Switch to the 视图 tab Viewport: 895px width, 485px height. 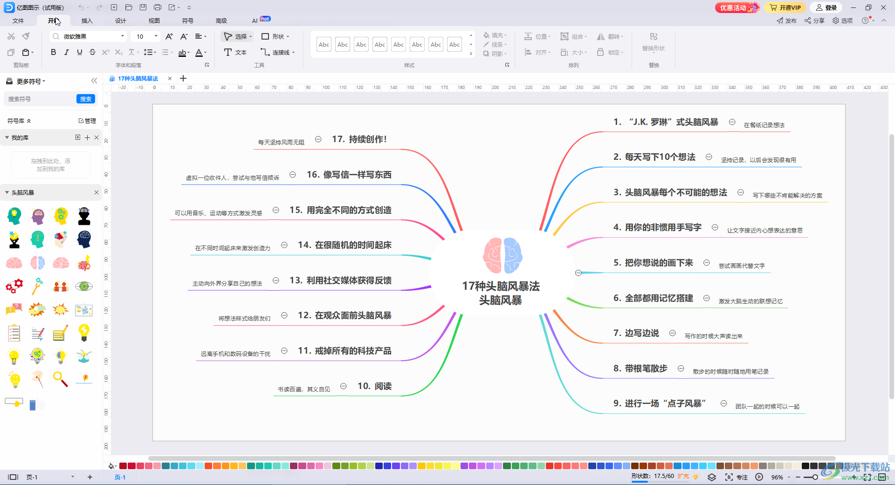click(x=154, y=20)
